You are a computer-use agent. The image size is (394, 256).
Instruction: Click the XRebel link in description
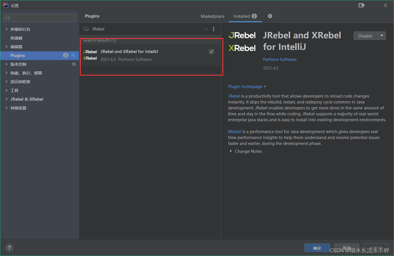point(235,132)
